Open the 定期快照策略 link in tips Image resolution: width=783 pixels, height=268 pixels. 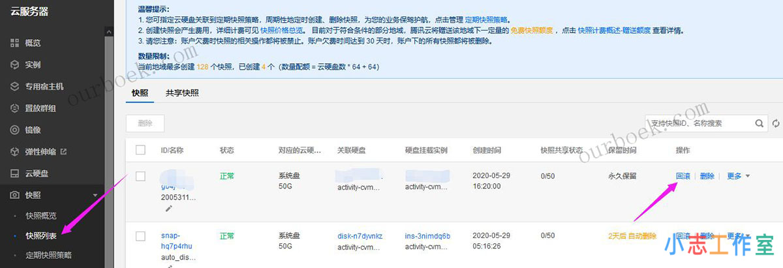point(485,21)
